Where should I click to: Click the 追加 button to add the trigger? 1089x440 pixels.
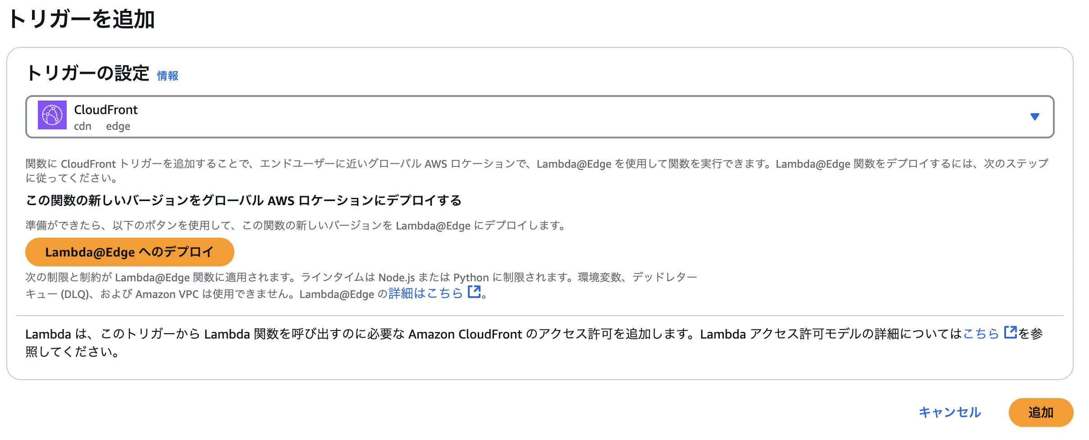point(1040,412)
